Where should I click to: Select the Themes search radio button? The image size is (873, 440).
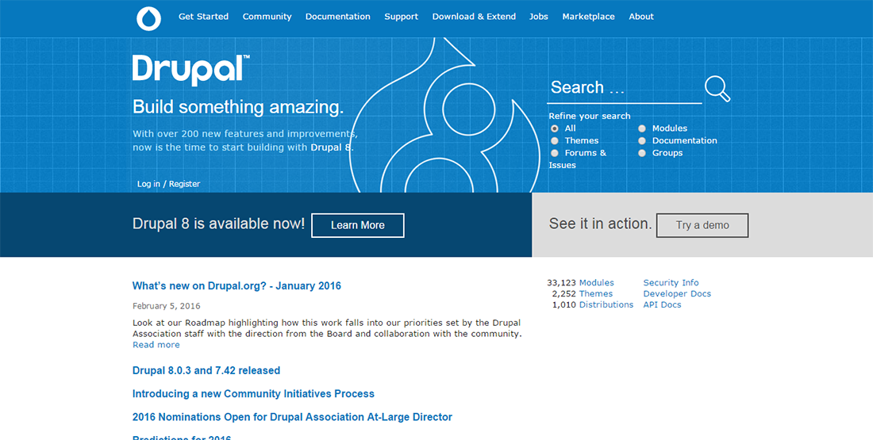tap(555, 141)
